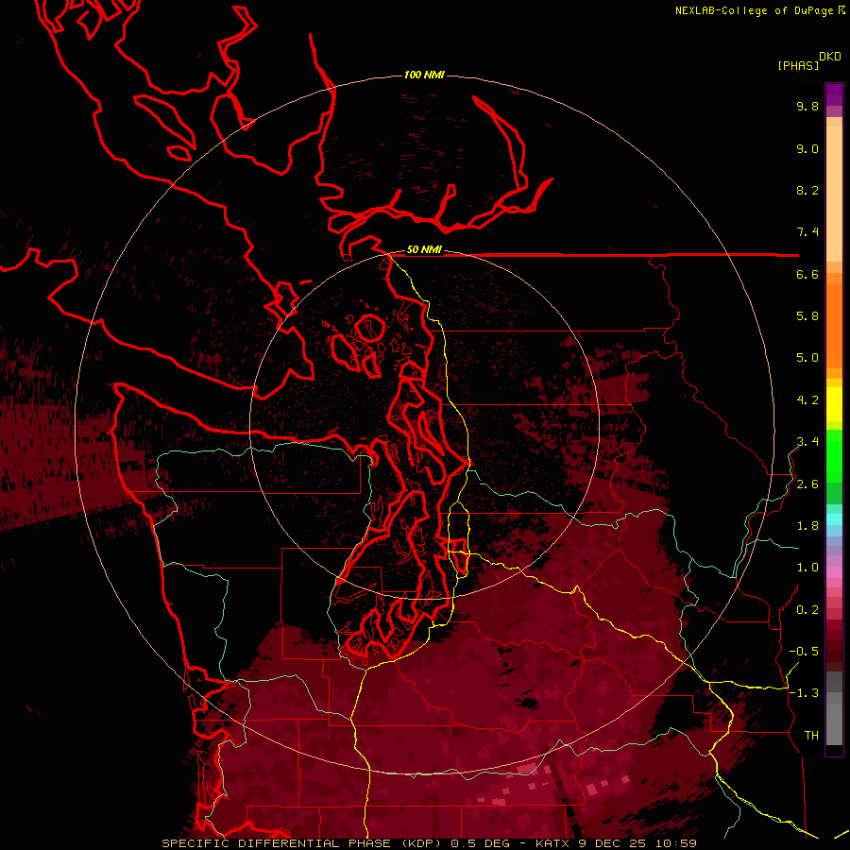Click the TH threshold label on the color scale
Screen dimensions: 850x850
[811, 736]
